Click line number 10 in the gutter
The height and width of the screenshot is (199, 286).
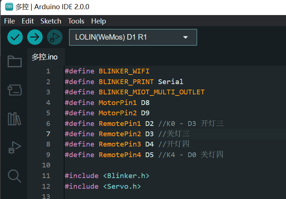[46, 165]
